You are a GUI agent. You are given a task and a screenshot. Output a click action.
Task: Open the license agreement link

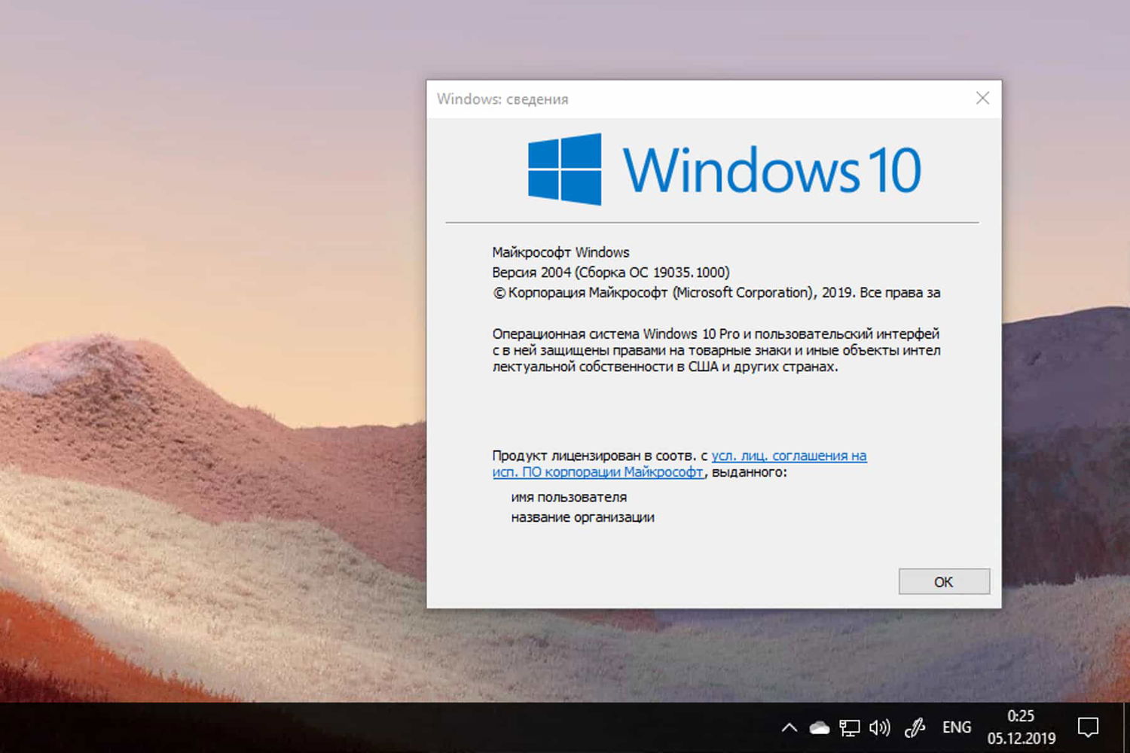[786, 456]
